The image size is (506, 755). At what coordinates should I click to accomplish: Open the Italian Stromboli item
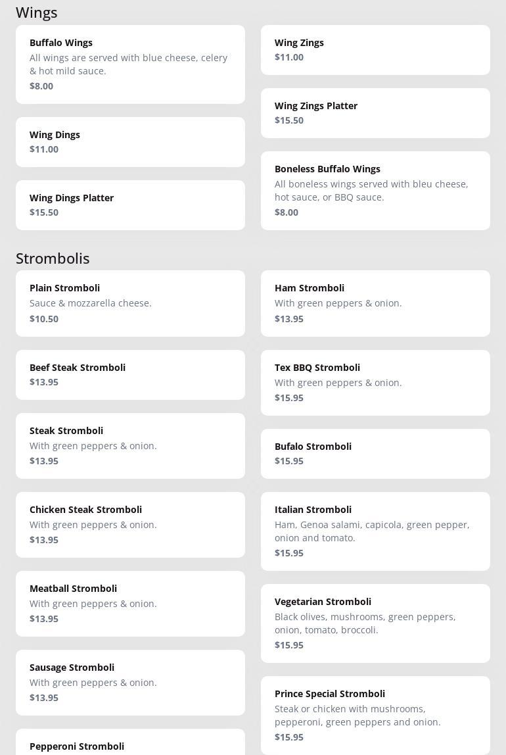375,531
